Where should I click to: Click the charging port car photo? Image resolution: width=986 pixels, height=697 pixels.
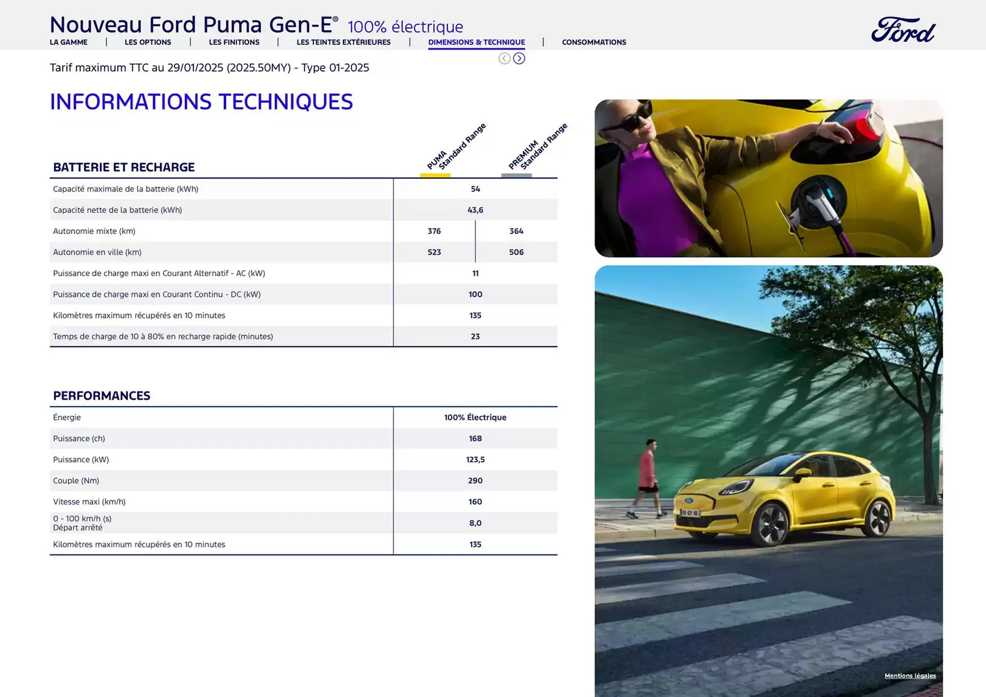coord(768,178)
